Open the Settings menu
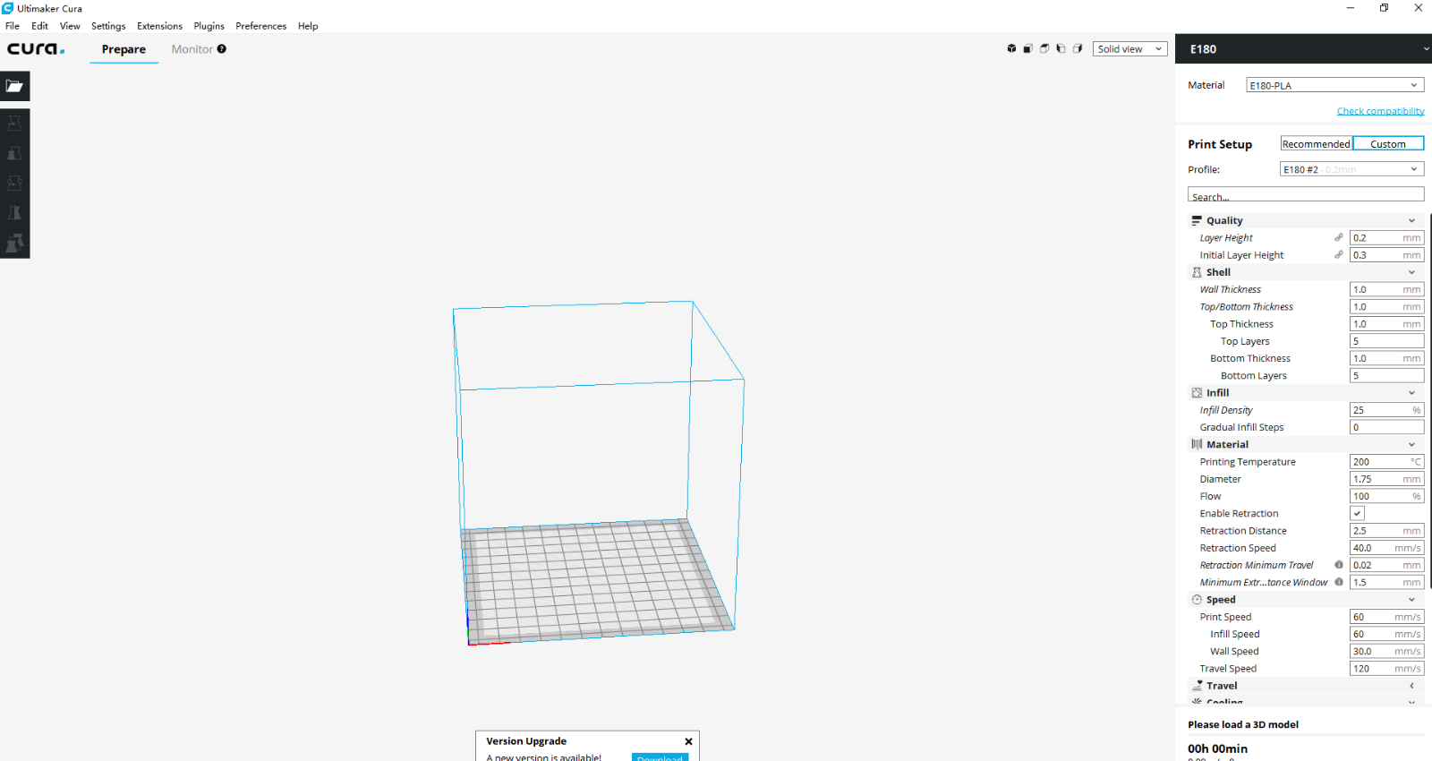Image resolution: width=1432 pixels, height=761 pixels. 108,26
